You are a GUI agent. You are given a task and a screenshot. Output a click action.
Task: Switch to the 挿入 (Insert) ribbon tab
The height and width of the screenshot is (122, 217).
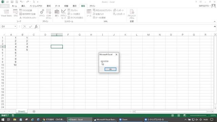point(23,6)
